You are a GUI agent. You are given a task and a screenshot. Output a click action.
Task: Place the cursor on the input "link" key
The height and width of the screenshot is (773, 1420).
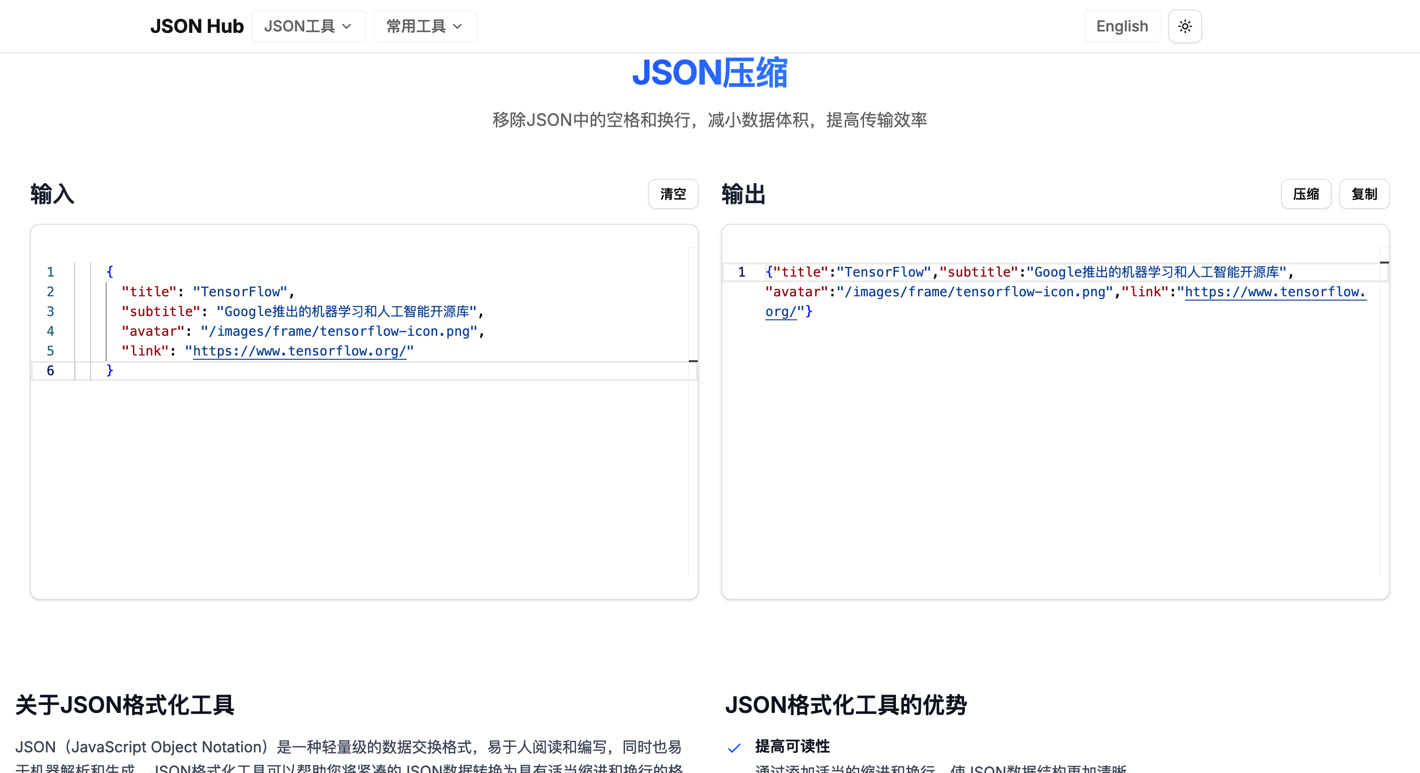coord(145,351)
